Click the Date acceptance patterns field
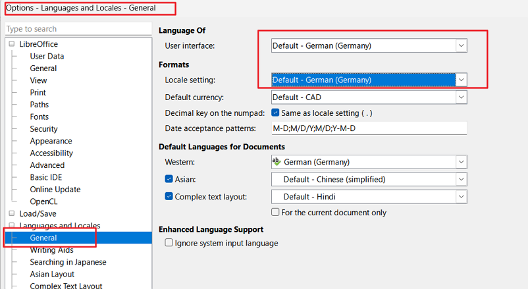 coord(369,128)
